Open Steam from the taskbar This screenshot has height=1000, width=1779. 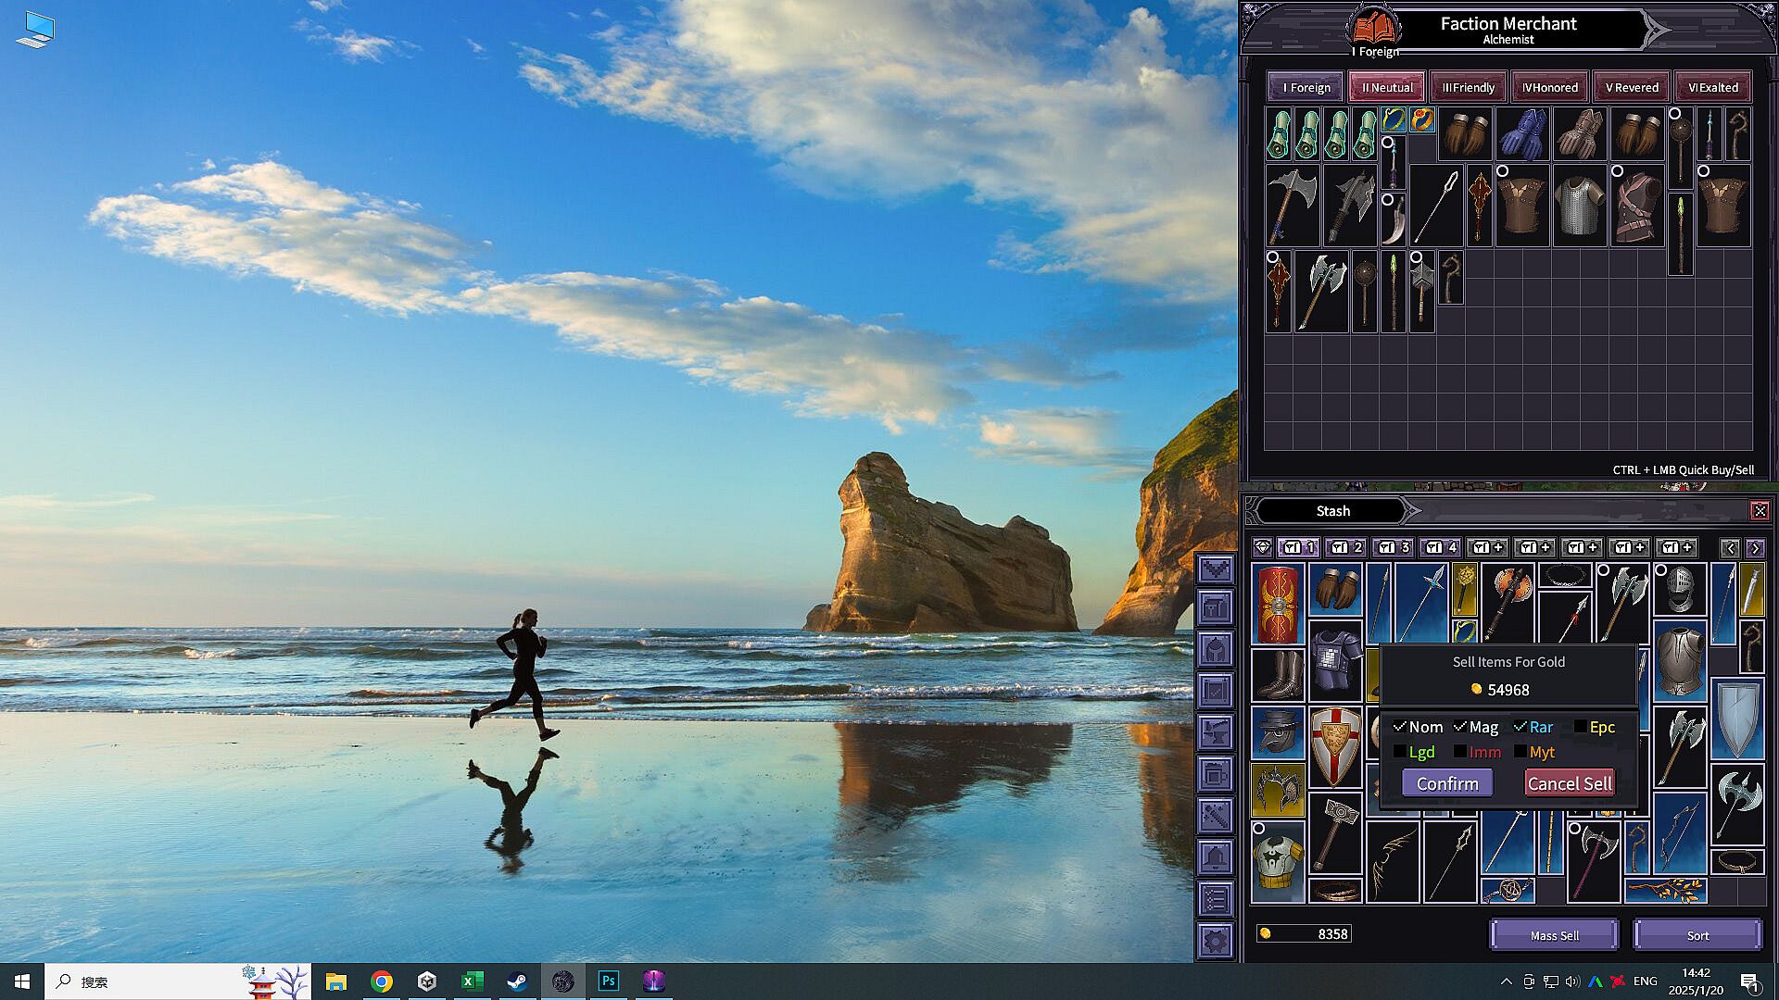[517, 981]
